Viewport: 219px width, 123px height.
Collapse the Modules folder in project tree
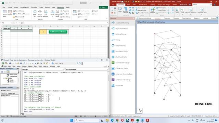[x=4, y=78]
